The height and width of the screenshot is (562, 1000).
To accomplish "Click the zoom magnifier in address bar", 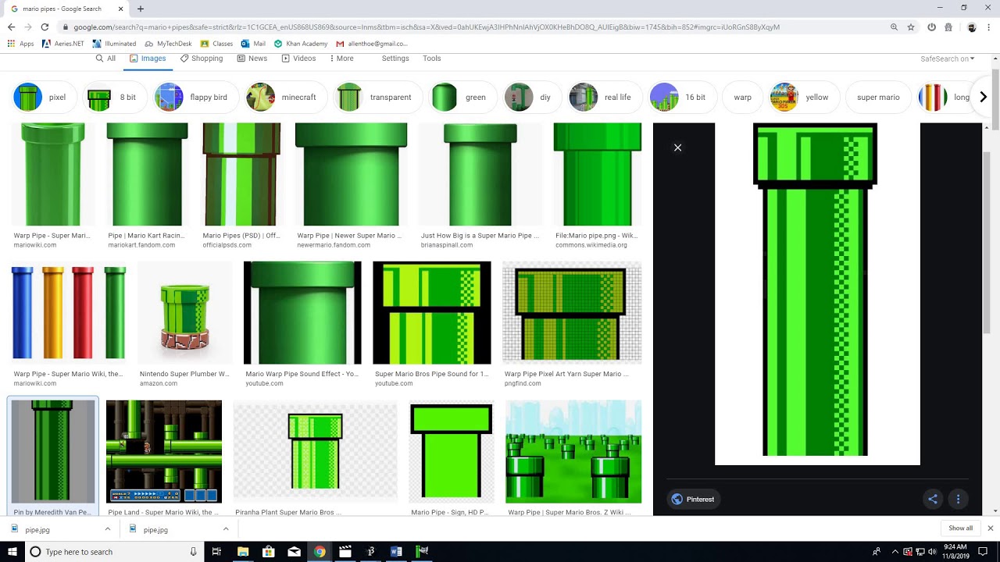I will coord(894,27).
